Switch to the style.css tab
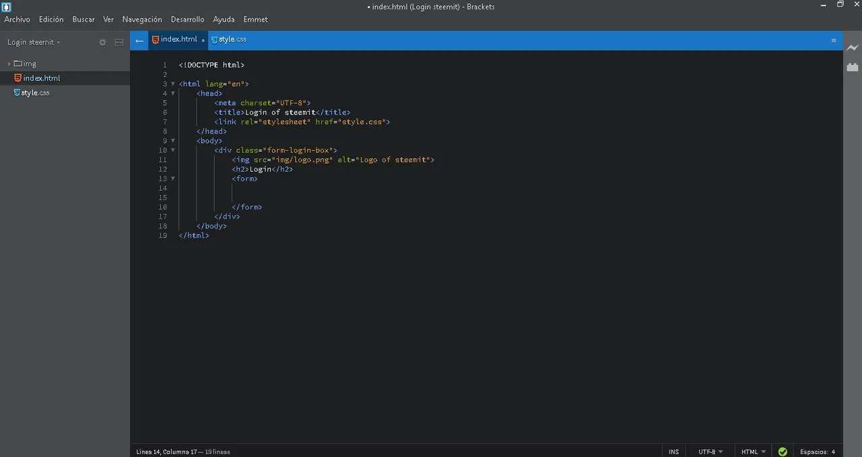 point(229,40)
